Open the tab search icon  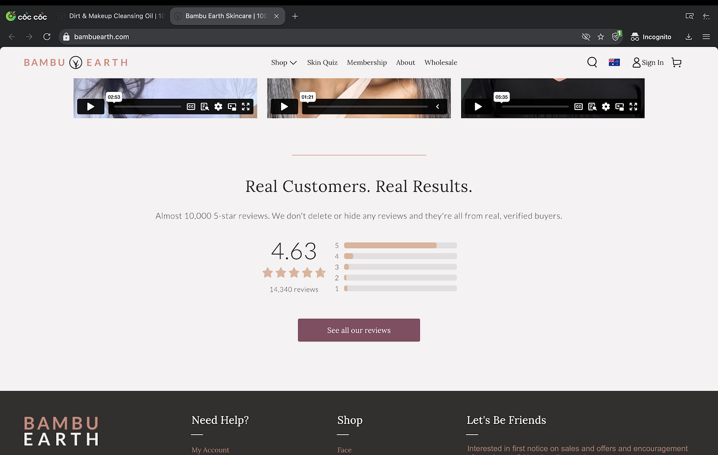[x=689, y=16]
